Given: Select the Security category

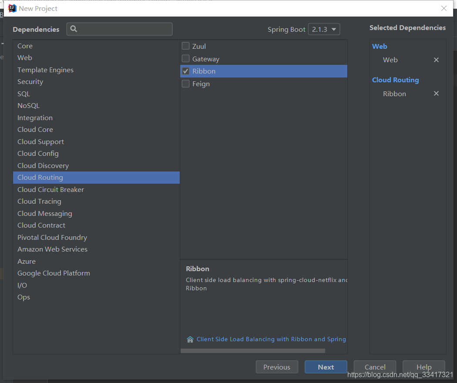Looking at the screenshot, I should pyautogui.click(x=96, y=82).
